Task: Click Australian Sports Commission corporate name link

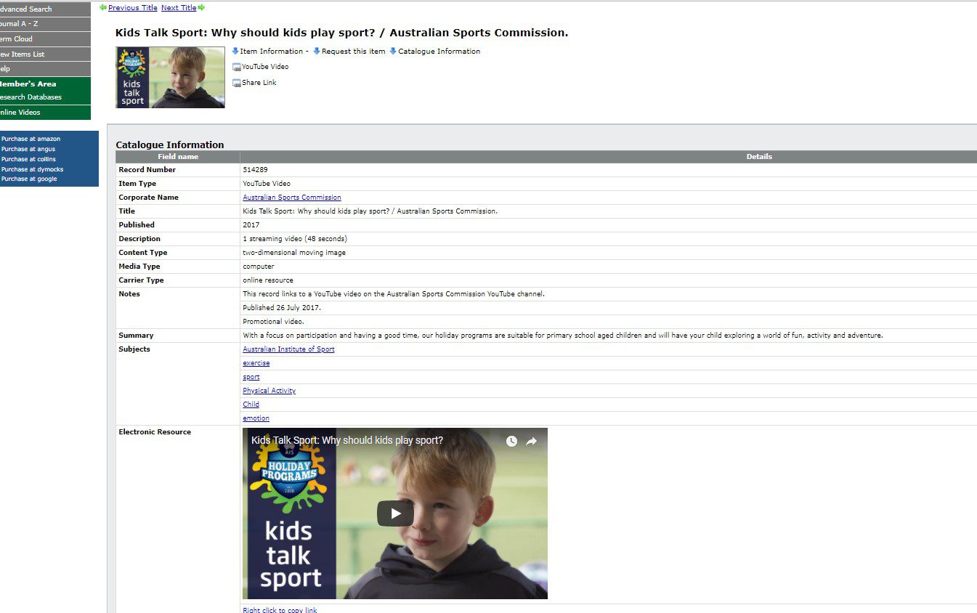Action: (291, 198)
